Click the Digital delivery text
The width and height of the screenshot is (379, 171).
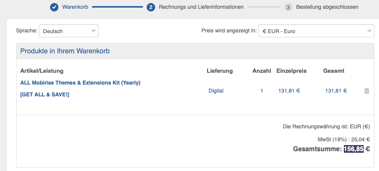(216, 91)
